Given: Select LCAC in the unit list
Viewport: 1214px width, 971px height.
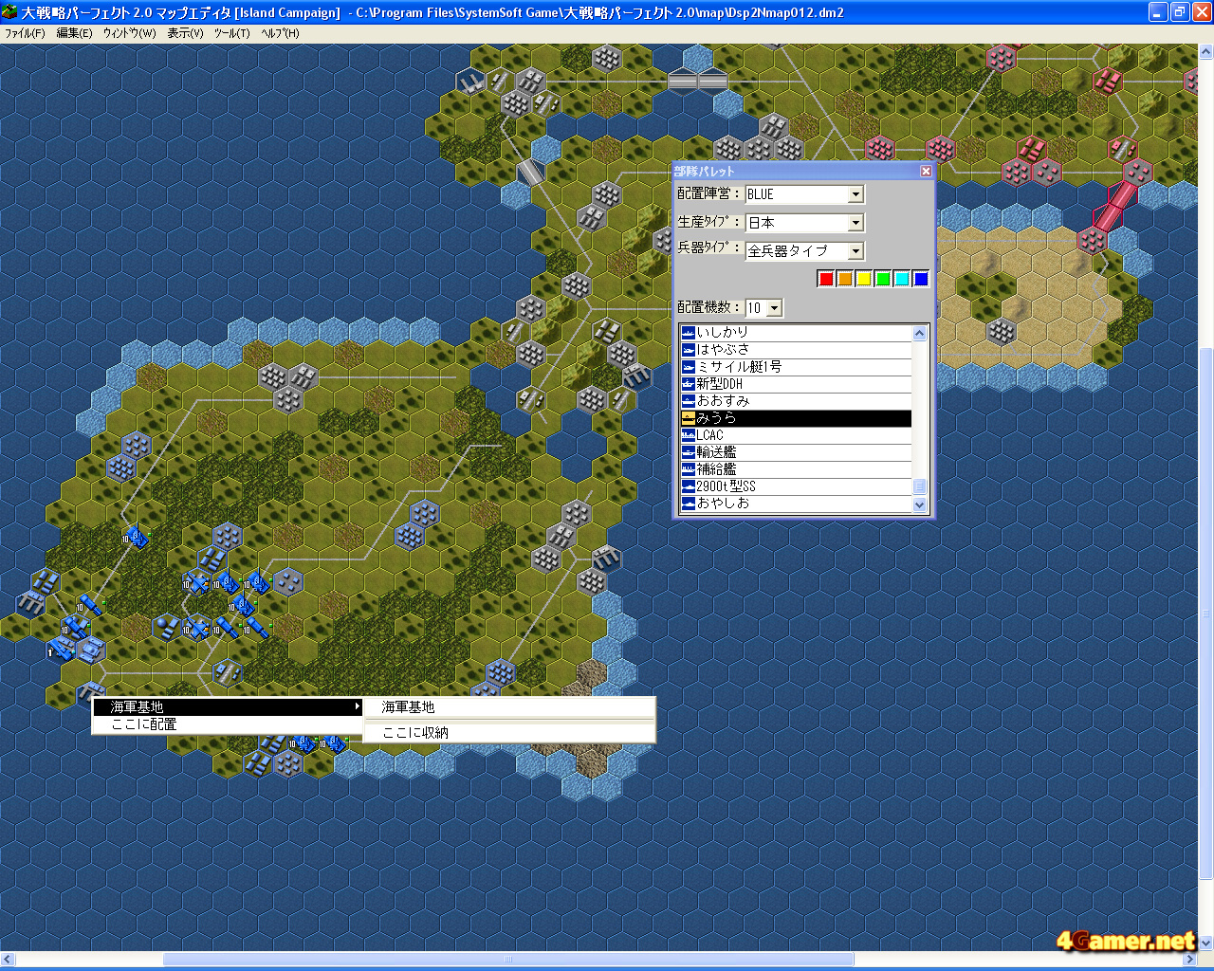Looking at the screenshot, I should tap(796, 435).
